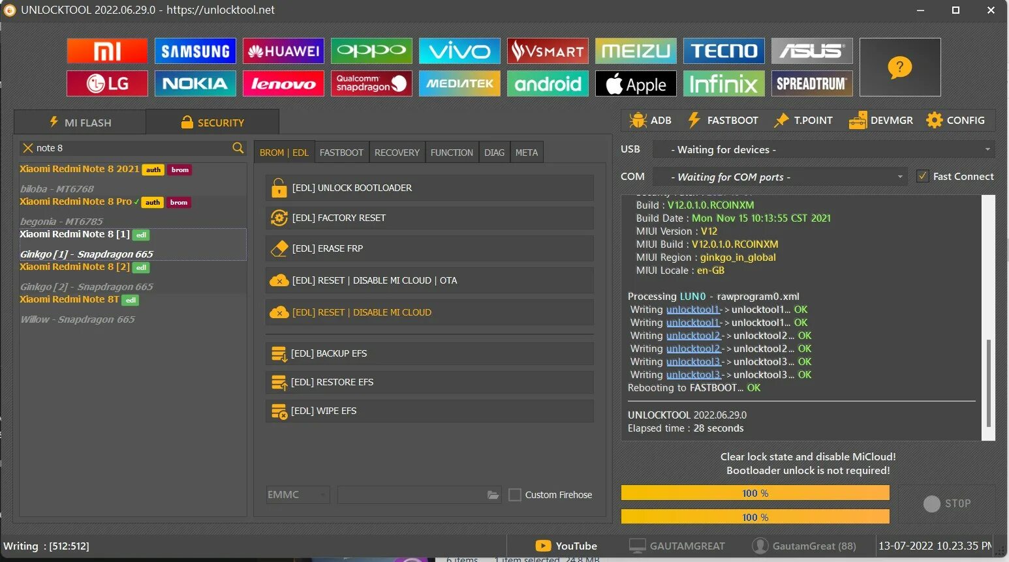Click the upper 100 % progress bar
The image size is (1009, 562).
click(755, 493)
